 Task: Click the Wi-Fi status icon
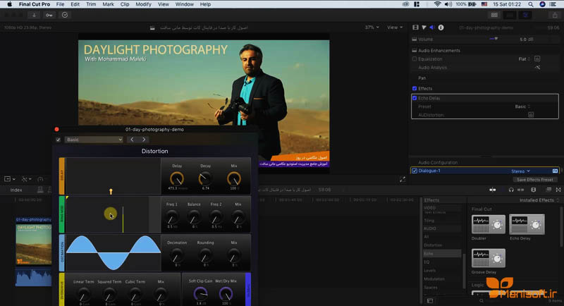437,4
